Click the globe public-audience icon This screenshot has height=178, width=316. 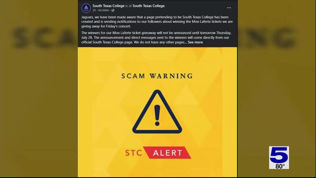click(113, 10)
